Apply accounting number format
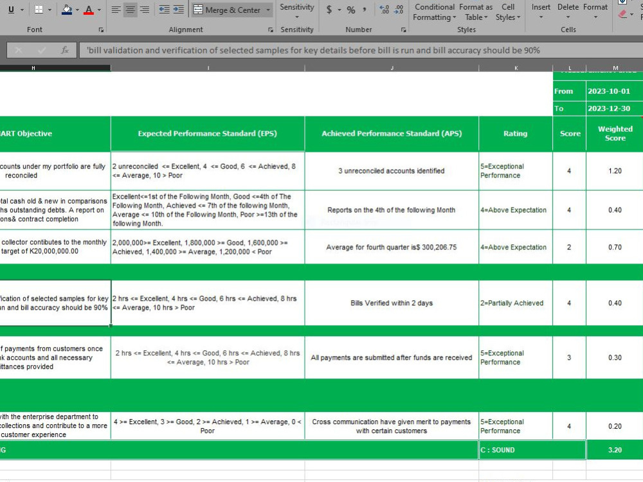The width and height of the screenshot is (643, 482). tap(329, 10)
